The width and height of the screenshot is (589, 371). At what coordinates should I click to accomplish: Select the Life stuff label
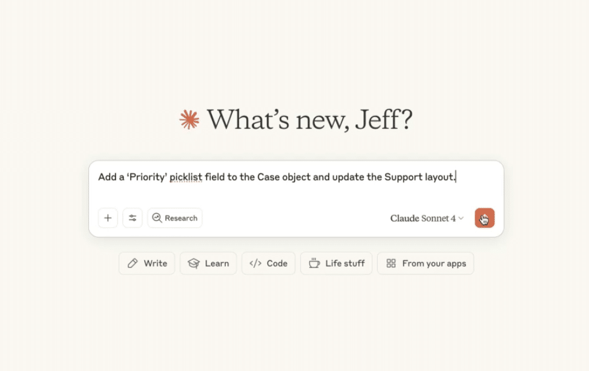pyautogui.click(x=345, y=263)
